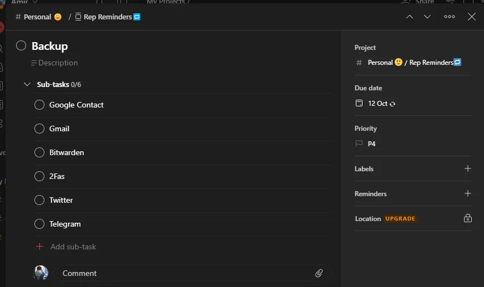
Task: Open the 2Fas sub-task
Action: (57, 176)
